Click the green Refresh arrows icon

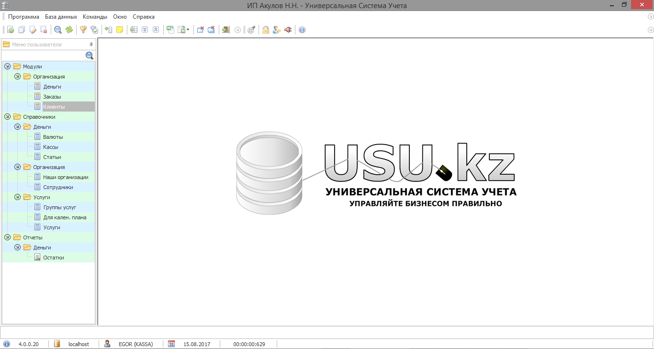point(69,30)
